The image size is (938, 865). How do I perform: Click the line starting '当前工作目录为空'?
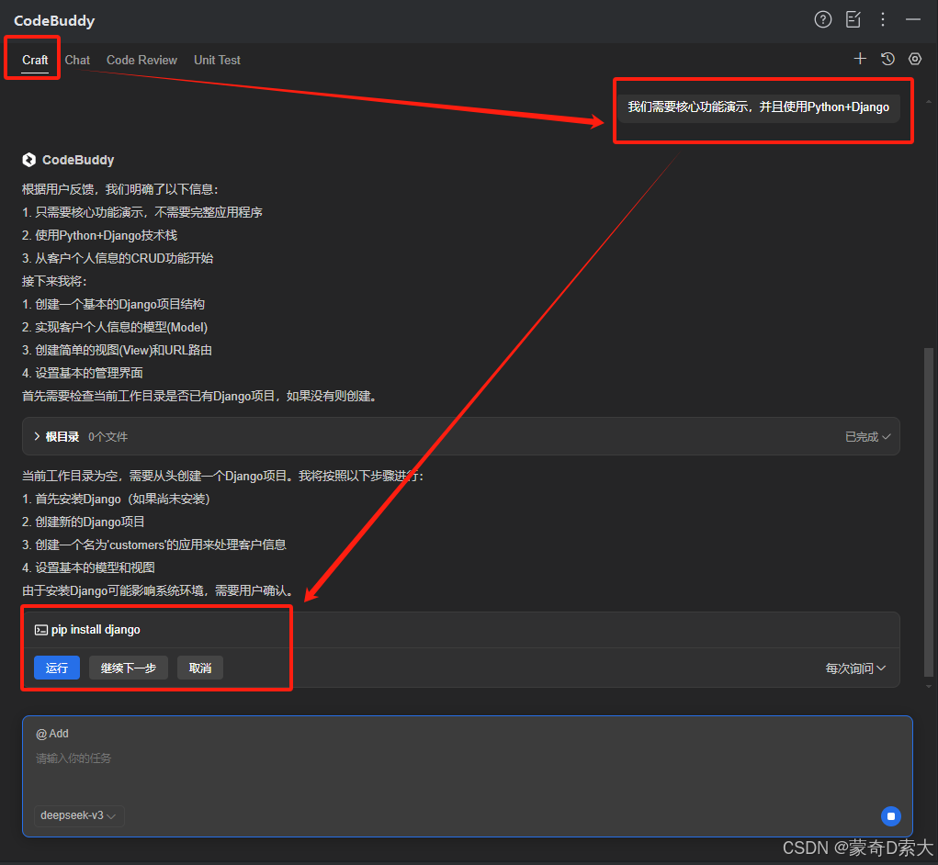(222, 476)
